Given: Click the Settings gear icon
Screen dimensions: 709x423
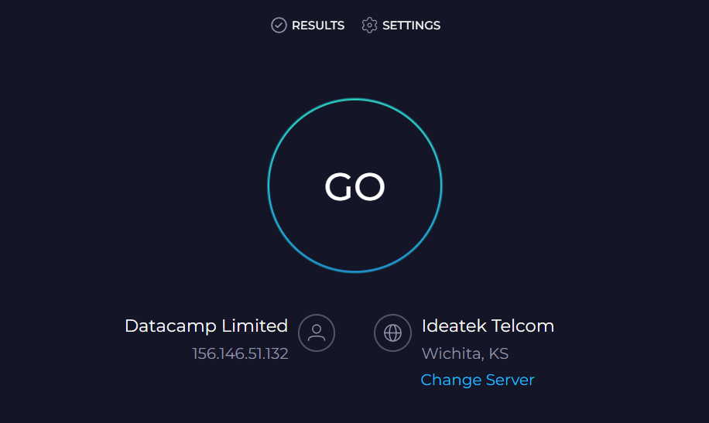Looking at the screenshot, I should tap(369, 26).
